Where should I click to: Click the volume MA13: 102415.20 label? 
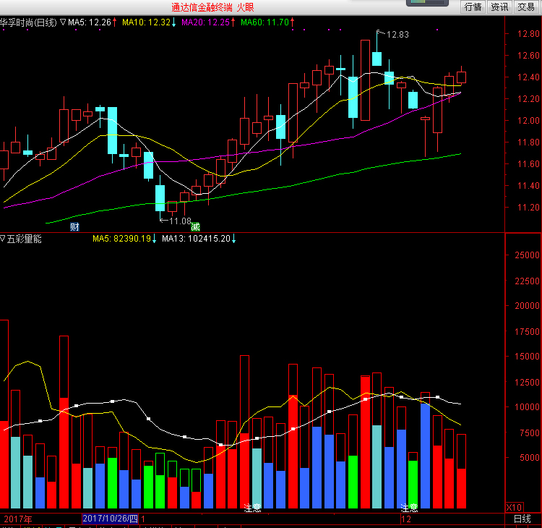199,239
